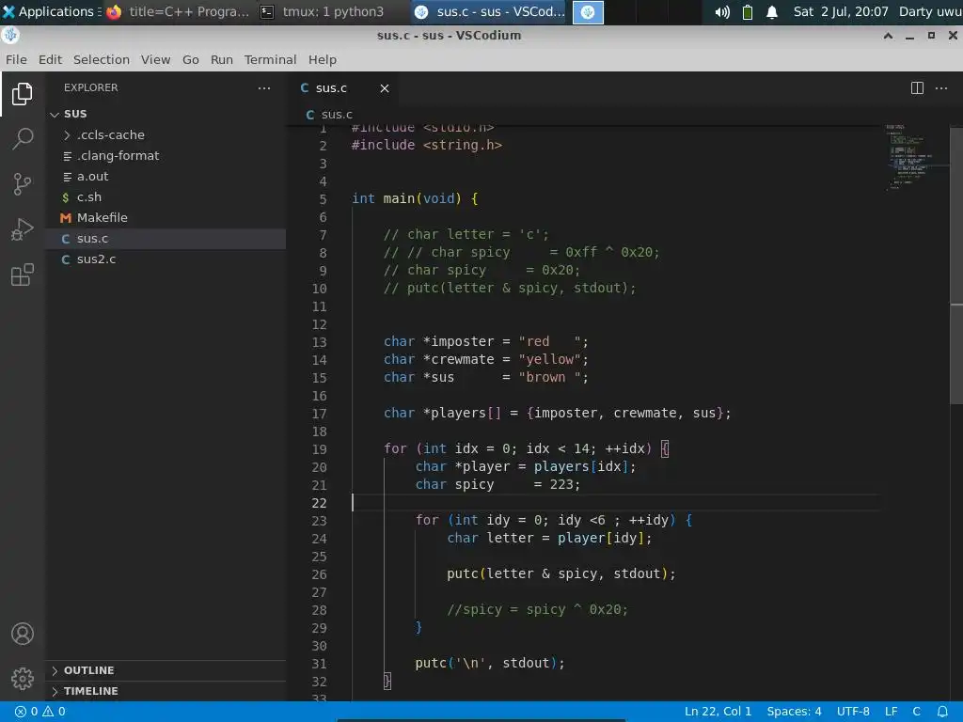Open the View menu
This screenshot has width=963, height=722.
click(155, 59)
